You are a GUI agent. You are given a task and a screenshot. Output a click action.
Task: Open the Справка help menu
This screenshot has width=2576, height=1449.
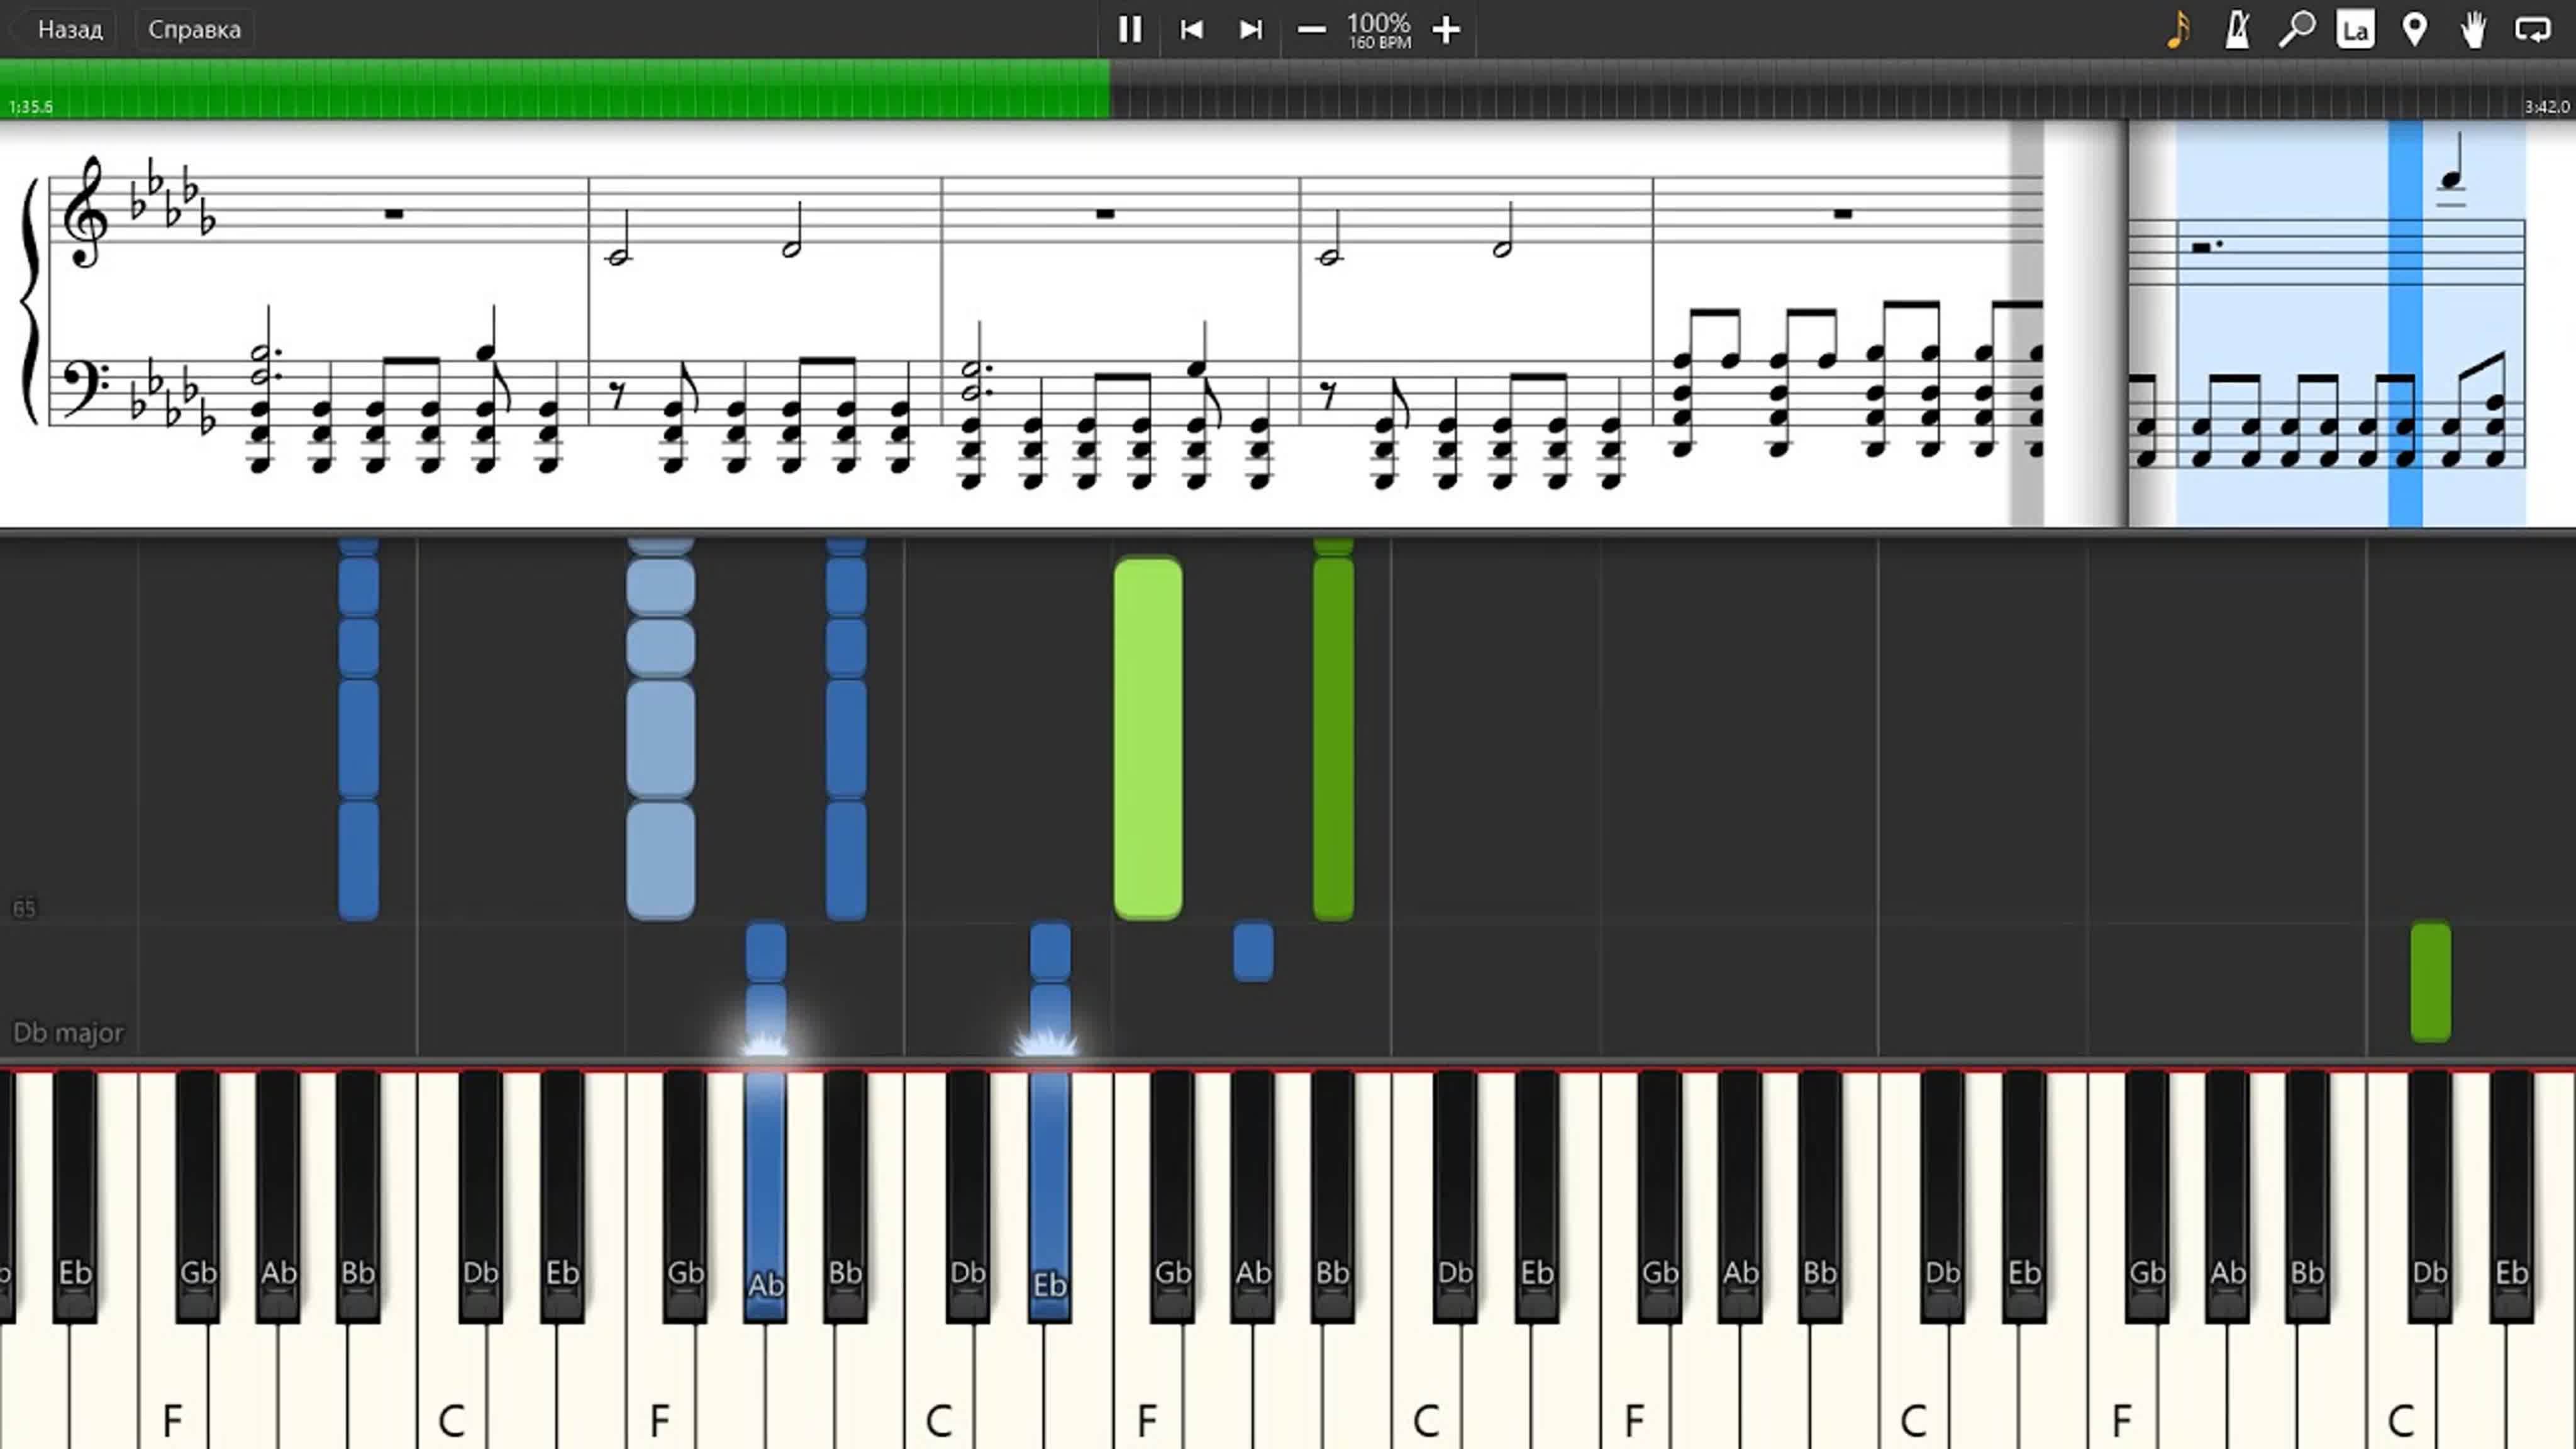coord(194,29)
